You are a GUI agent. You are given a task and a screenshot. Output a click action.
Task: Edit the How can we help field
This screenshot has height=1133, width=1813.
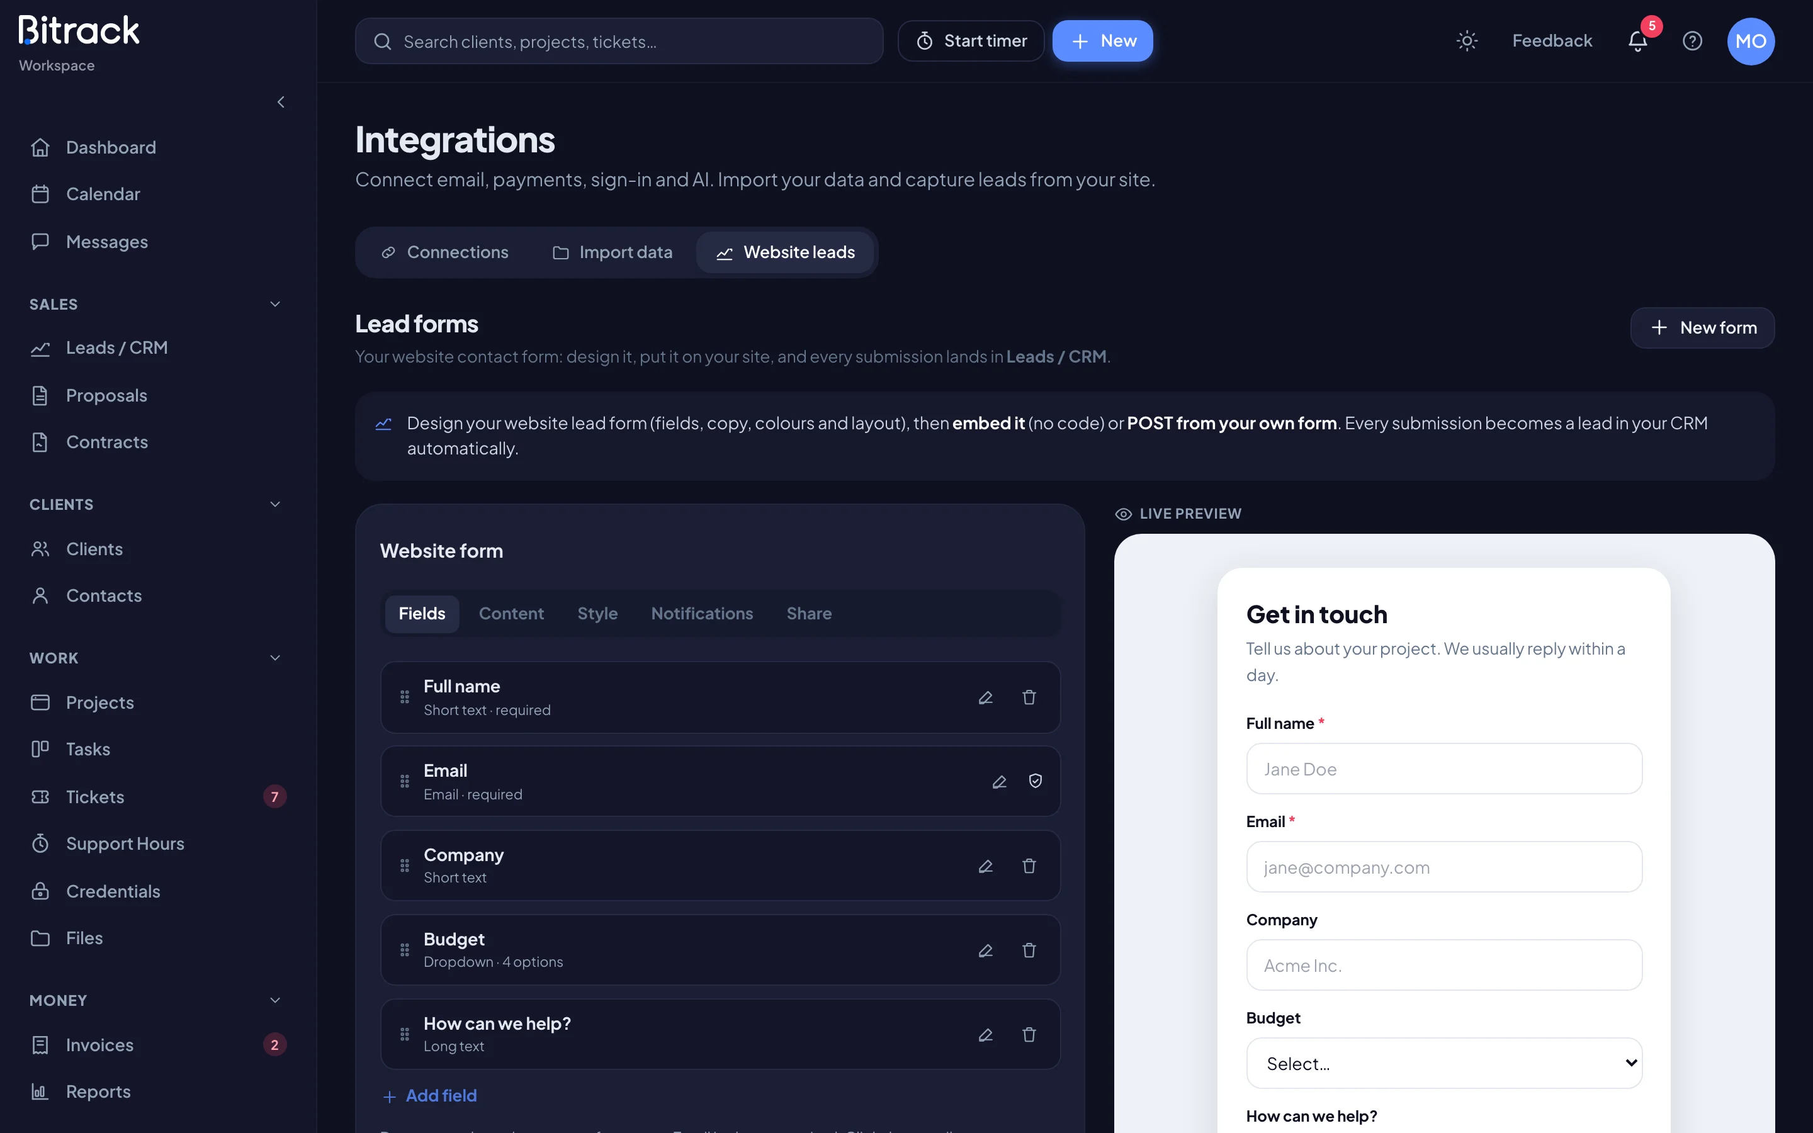pyautogui.click(x=985, y=1034)
